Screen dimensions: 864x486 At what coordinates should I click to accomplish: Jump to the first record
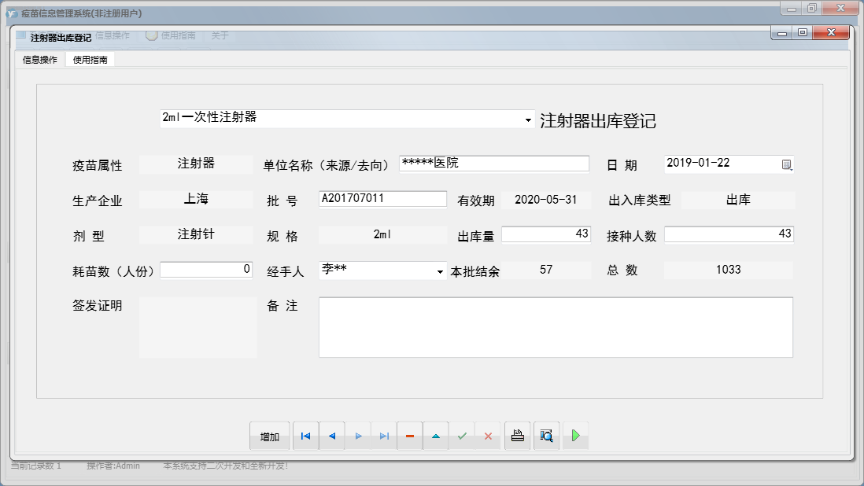(305, 436)
